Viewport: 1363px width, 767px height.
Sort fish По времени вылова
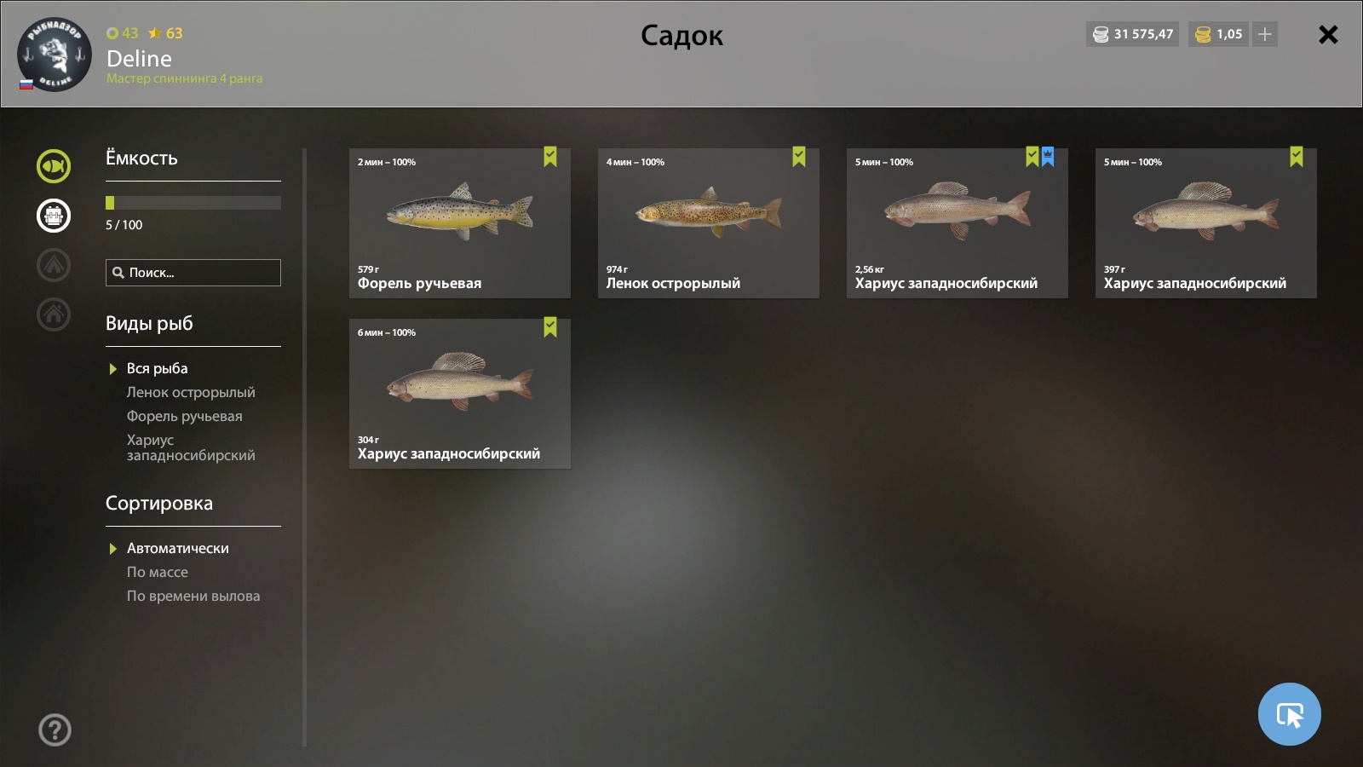tap(193, 596)
